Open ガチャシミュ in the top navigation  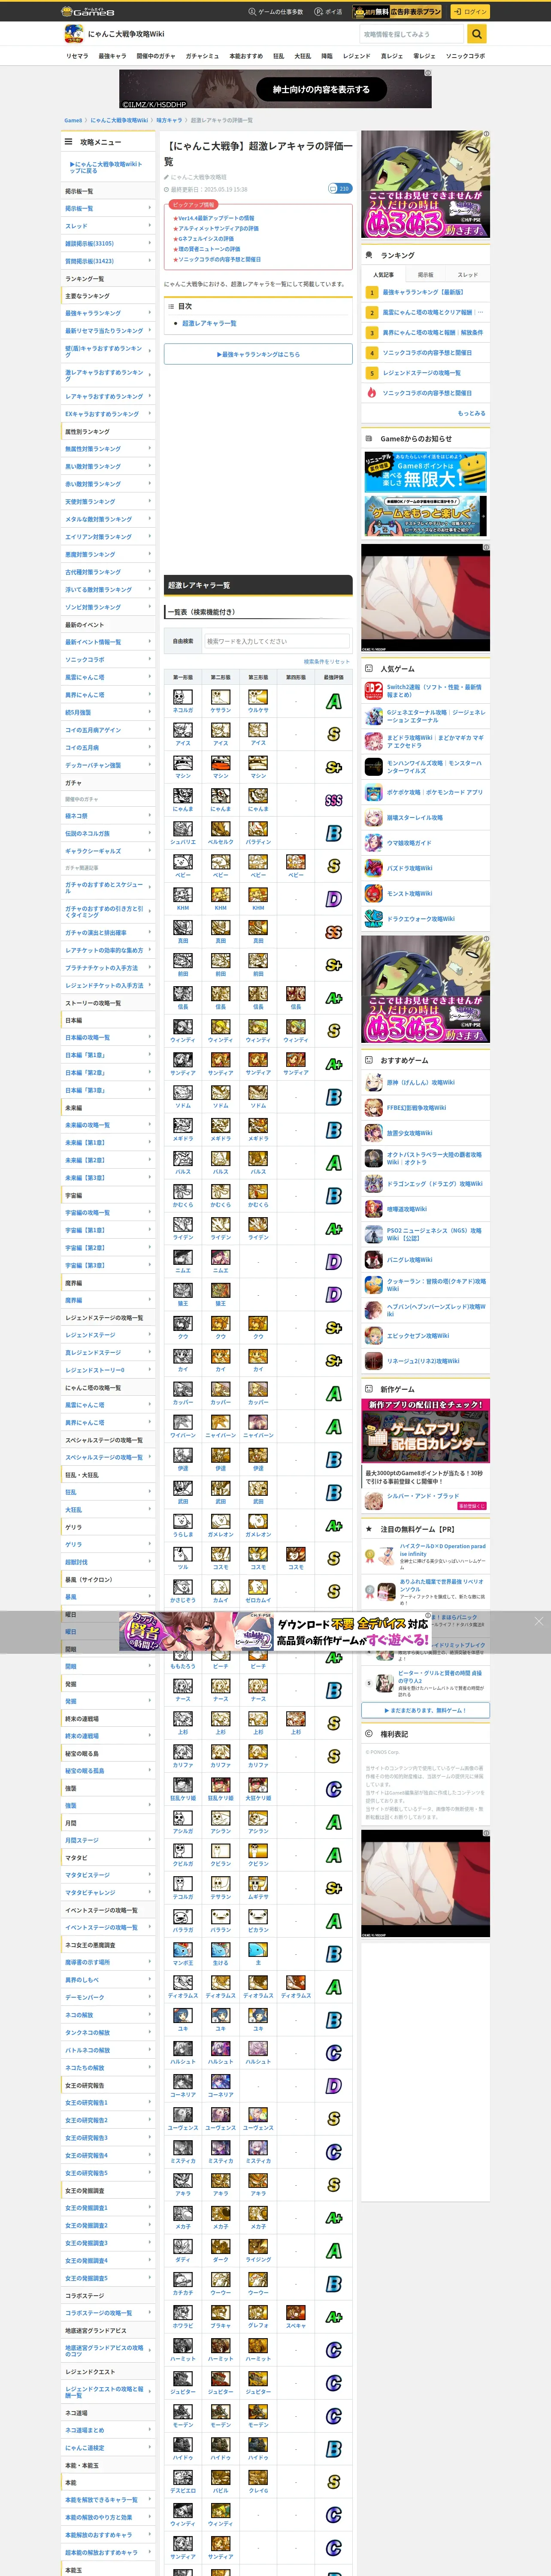pos(202,56)
